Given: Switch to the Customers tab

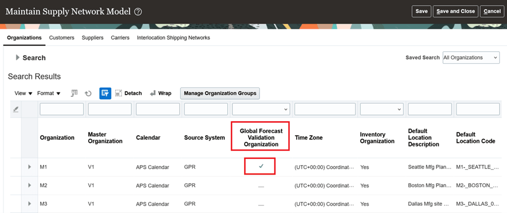Looking at the screenshot, I should tap(62, 38).
